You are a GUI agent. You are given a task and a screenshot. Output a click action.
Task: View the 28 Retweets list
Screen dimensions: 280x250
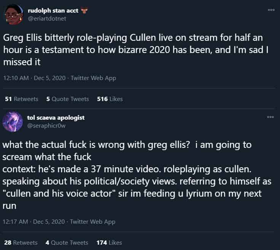(x=21, y=242)
